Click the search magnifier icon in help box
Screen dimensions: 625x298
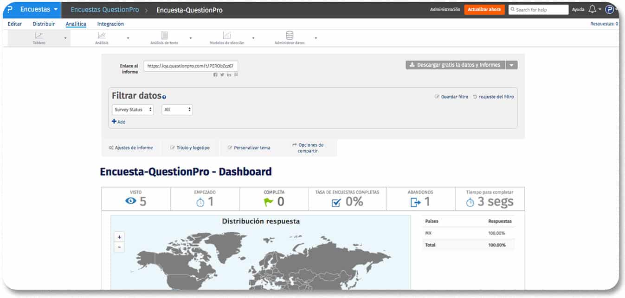pos(513,9)
